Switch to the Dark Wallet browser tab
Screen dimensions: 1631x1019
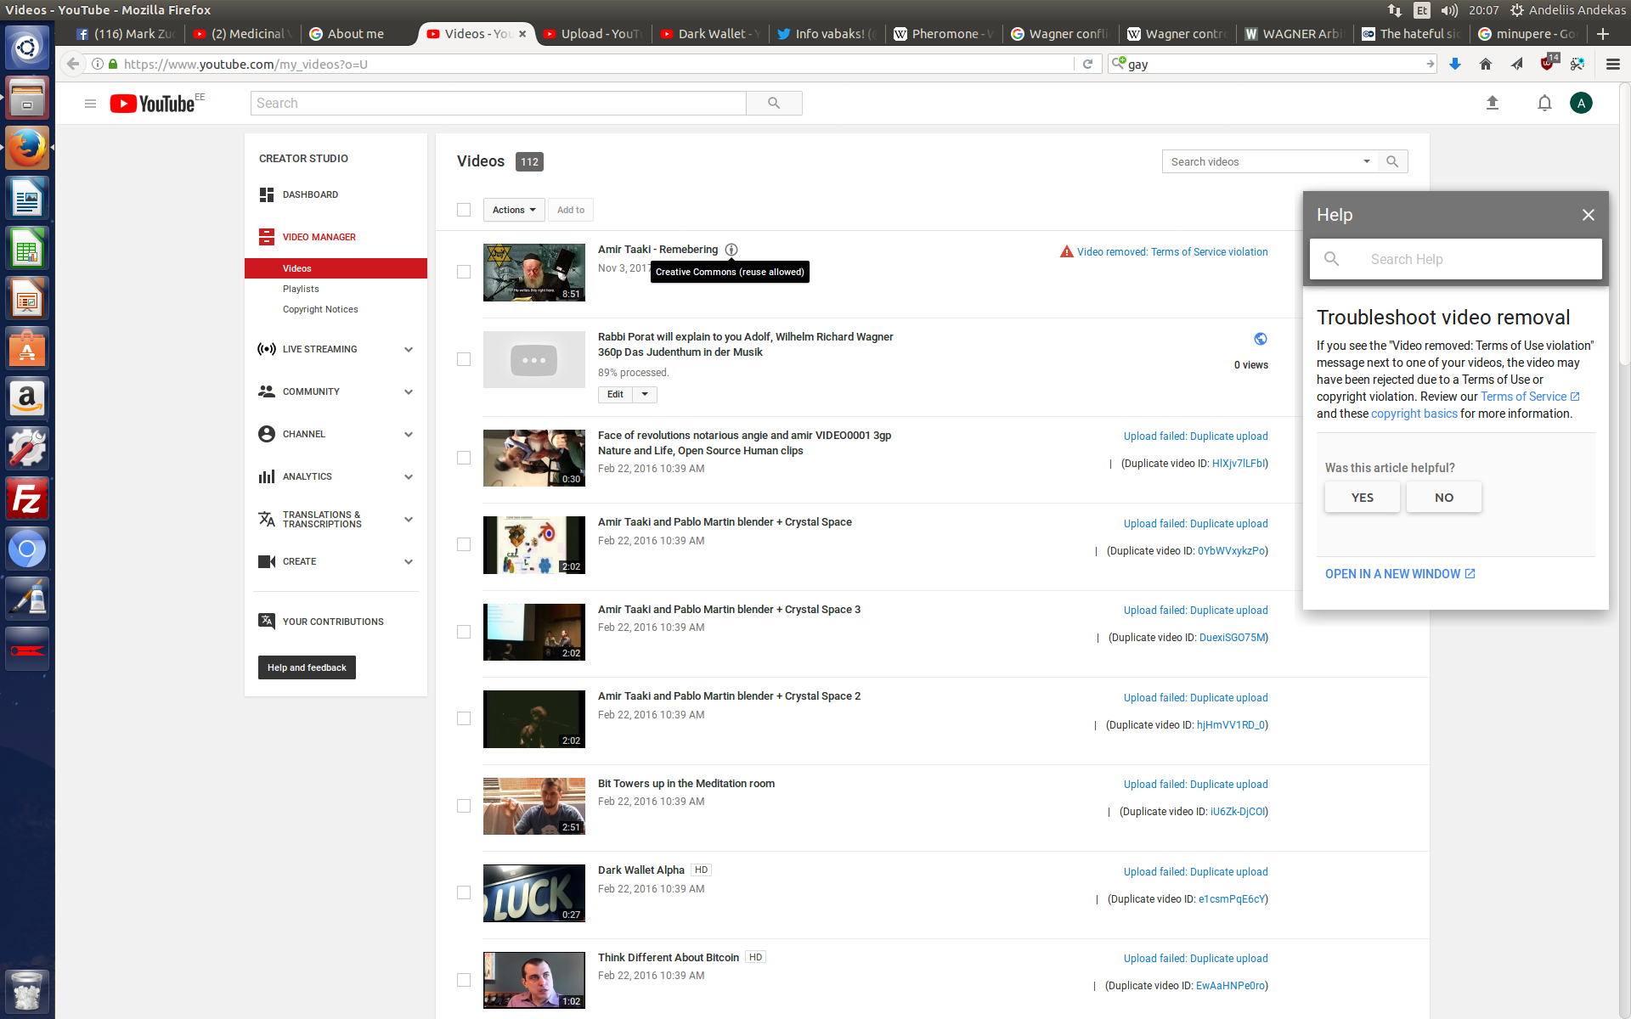point(712,34)
